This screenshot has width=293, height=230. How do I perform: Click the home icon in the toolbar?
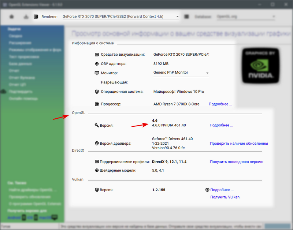(12, 16)
